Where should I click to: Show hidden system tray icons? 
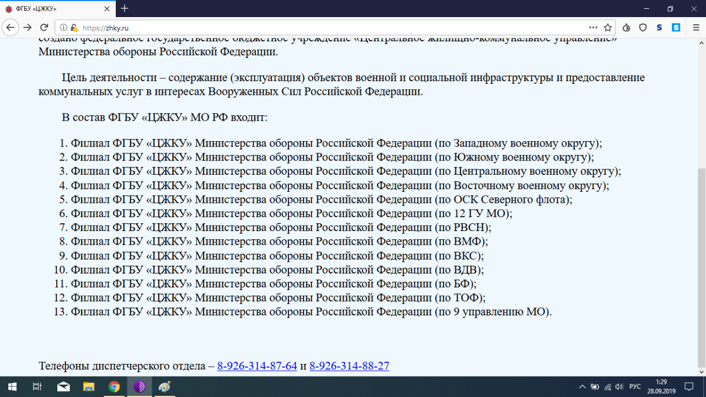[582, 387]
